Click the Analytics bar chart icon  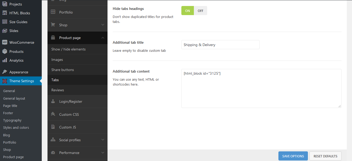tap(5, 60)
